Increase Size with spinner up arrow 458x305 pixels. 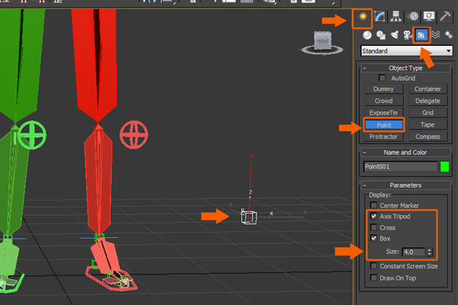[x=429, y=250]
